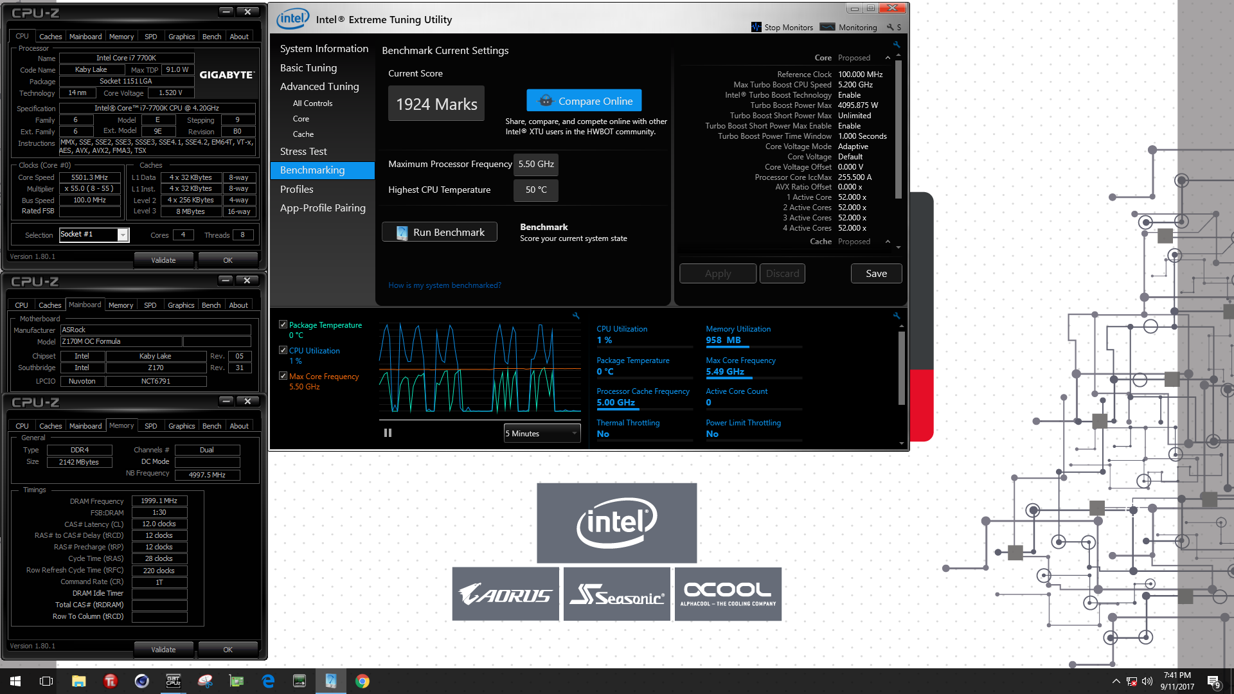Viewport: 1234px width, 694px height.
Task: Click OK in bottom CPU-Z window
Action: pyautogui.click(x=228, y=650)
